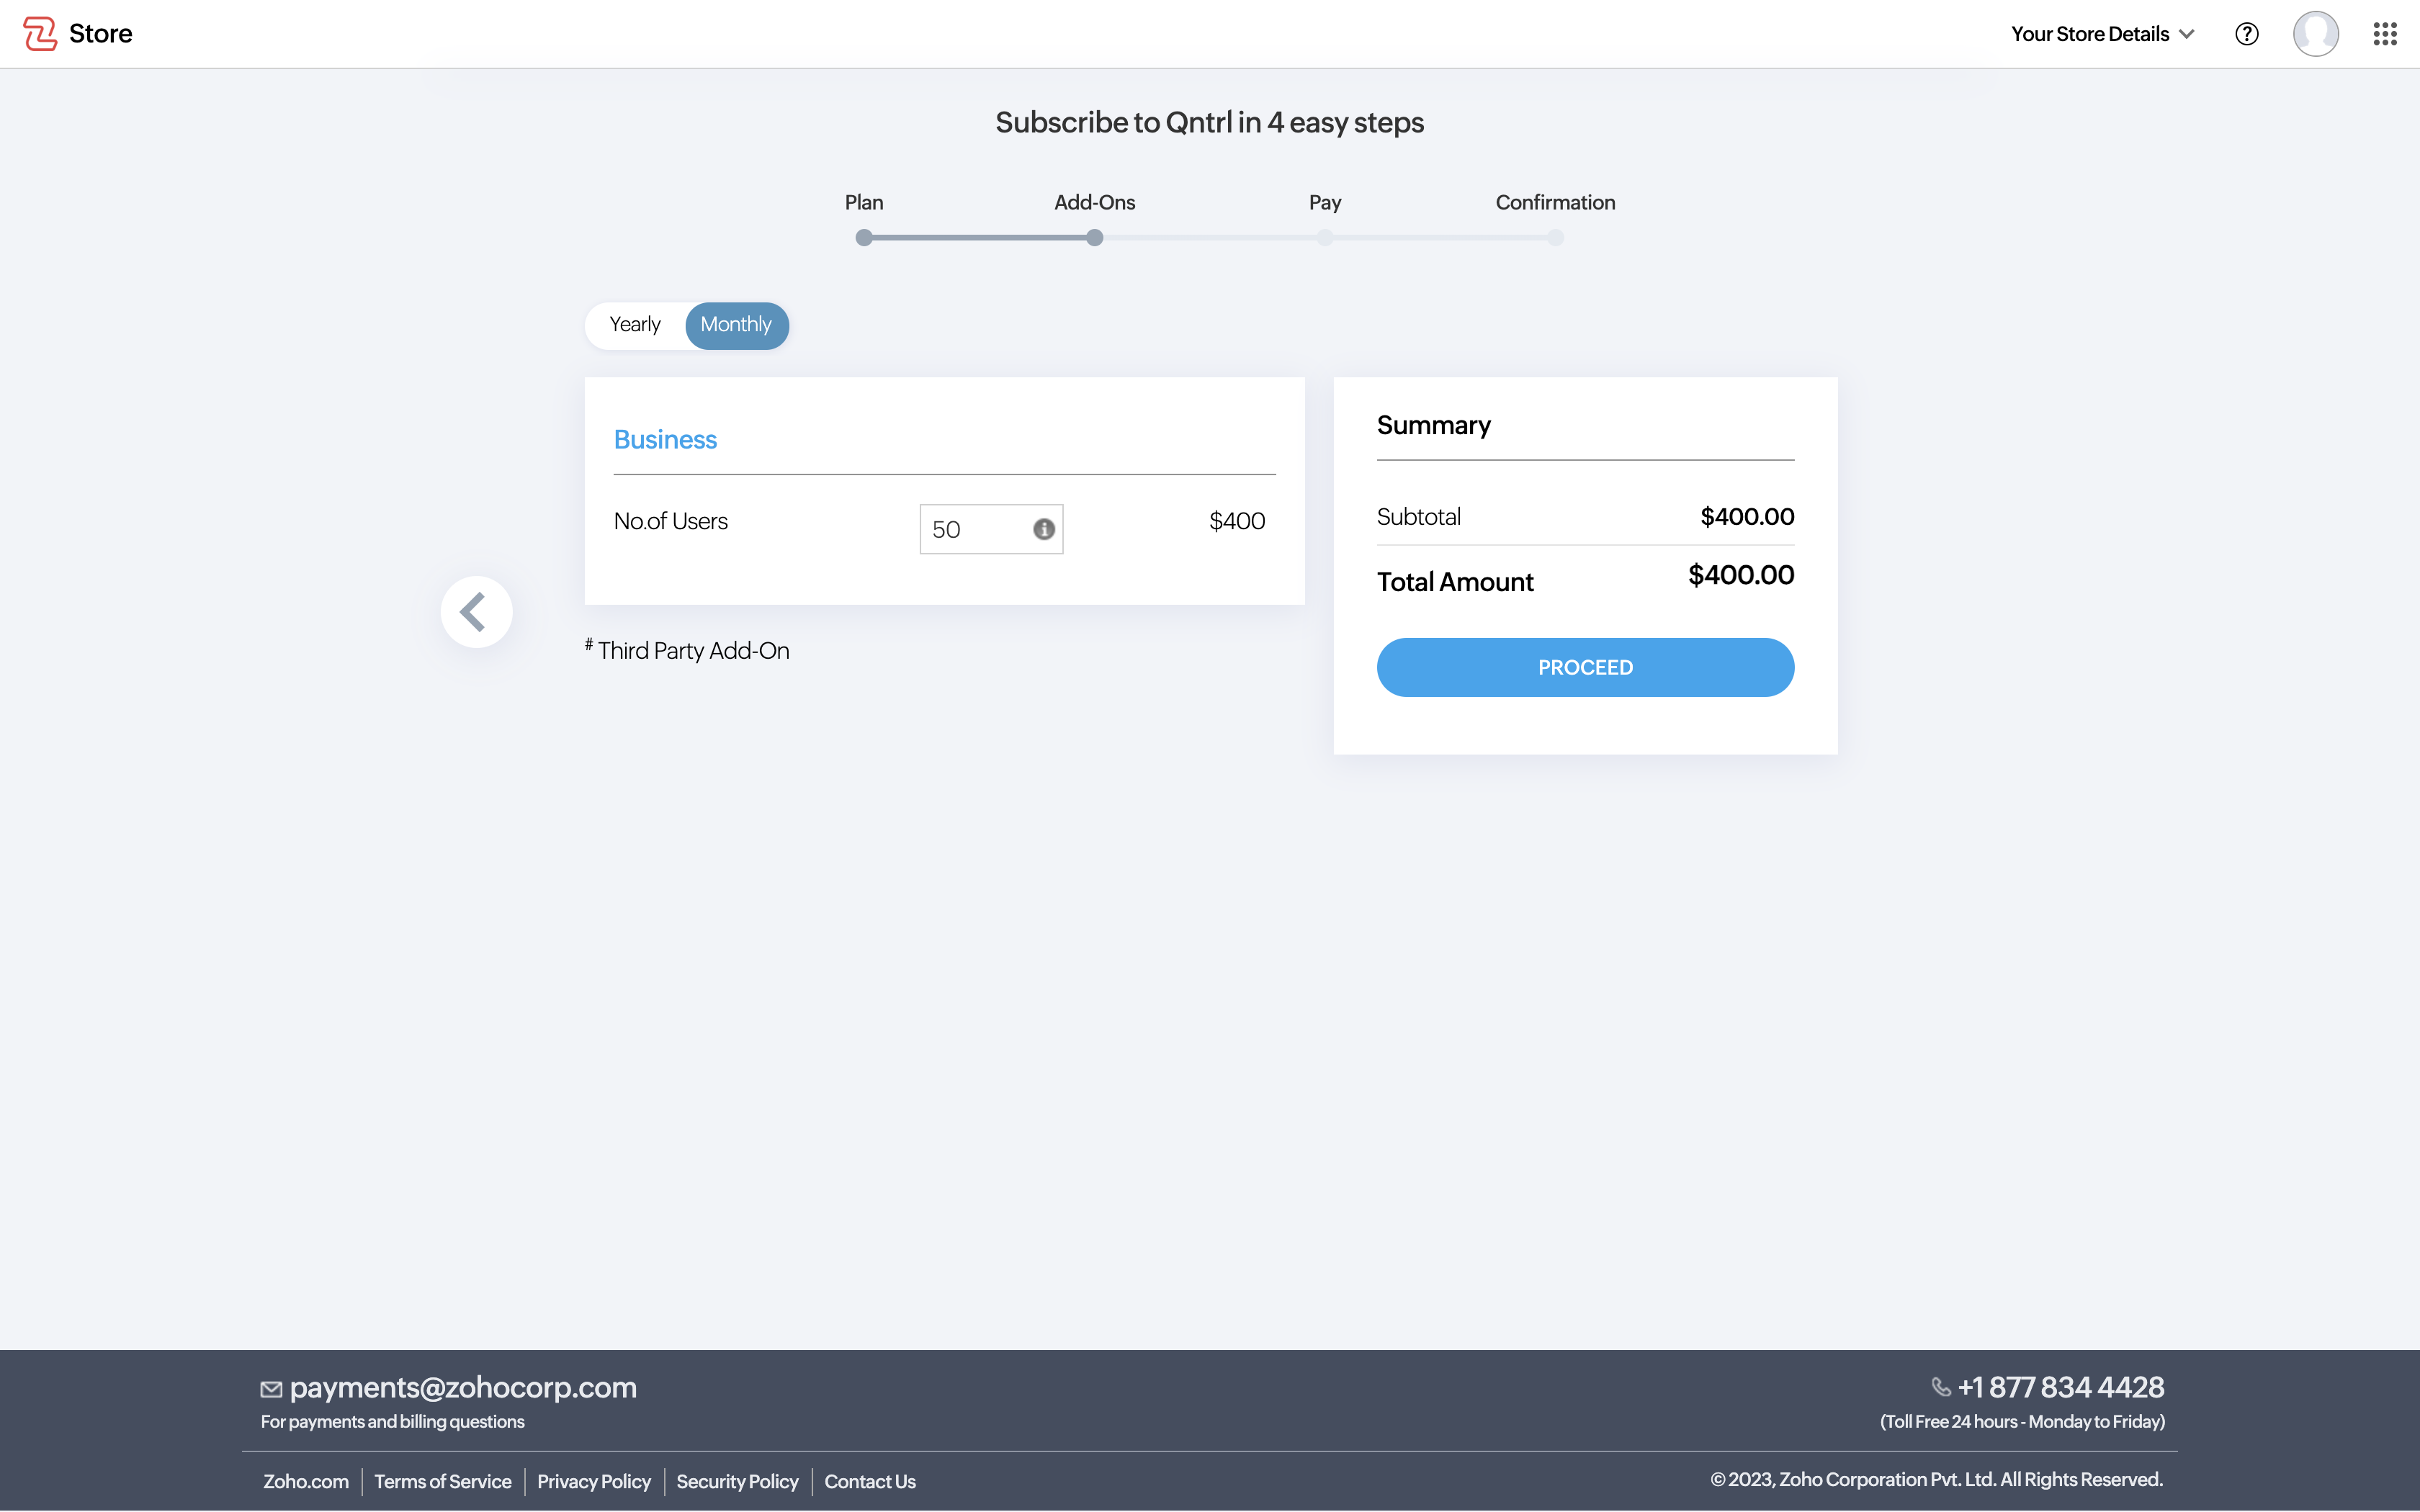Click the Plan step dot
Screen dimensions: 2420x1512
864,238
